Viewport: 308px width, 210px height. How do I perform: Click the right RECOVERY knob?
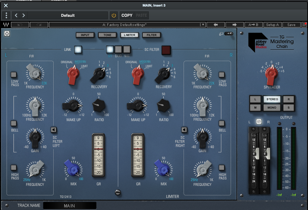click(x=163, y=74)
